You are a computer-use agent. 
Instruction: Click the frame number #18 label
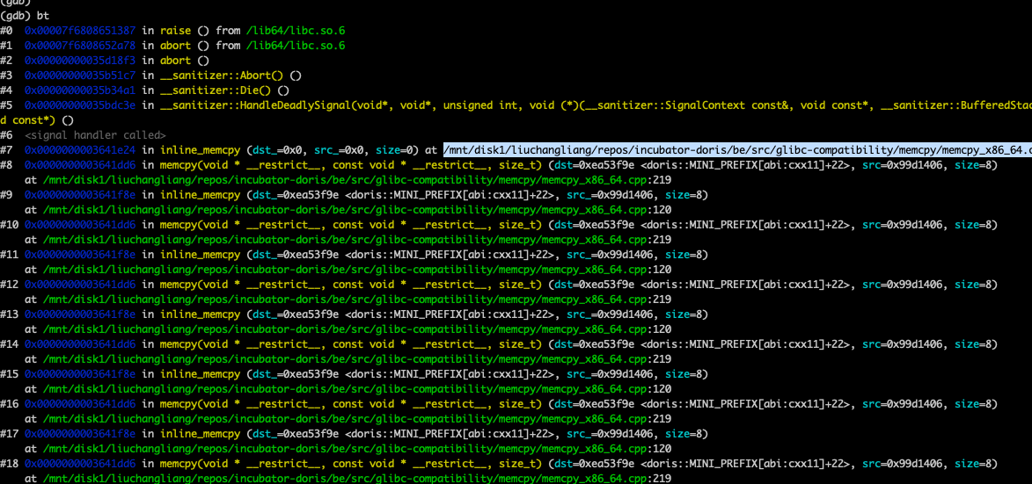click(x=9, y=463)
